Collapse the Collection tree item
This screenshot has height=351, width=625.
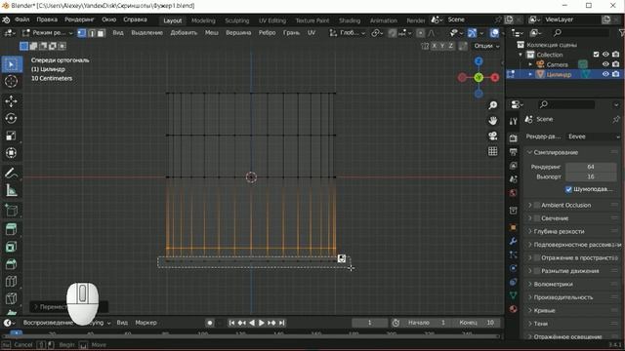521,55
